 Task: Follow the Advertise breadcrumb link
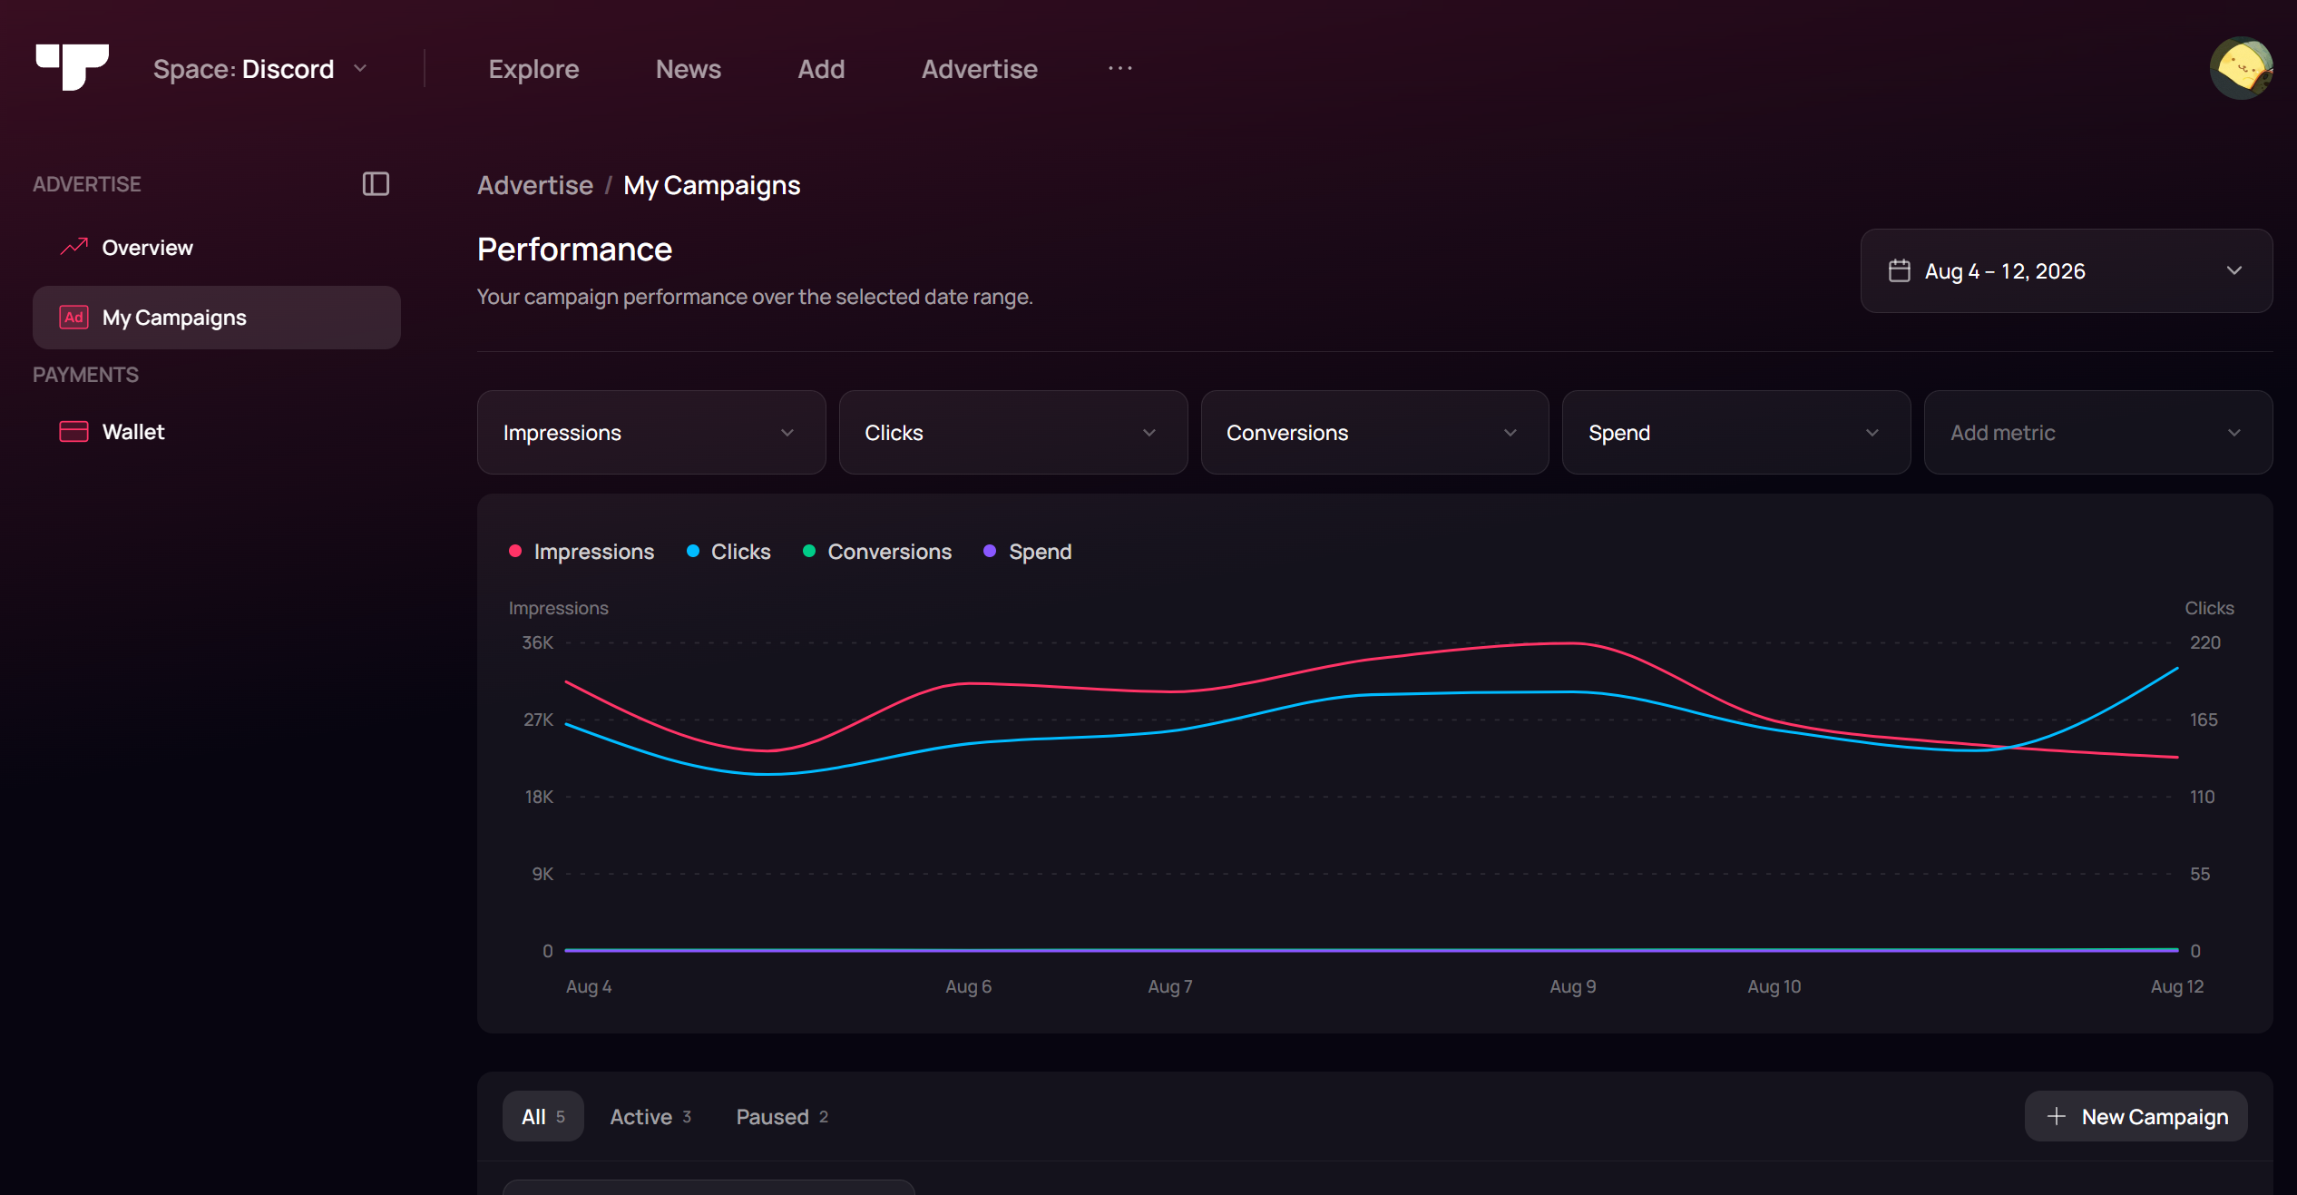[x=535, y=185]
